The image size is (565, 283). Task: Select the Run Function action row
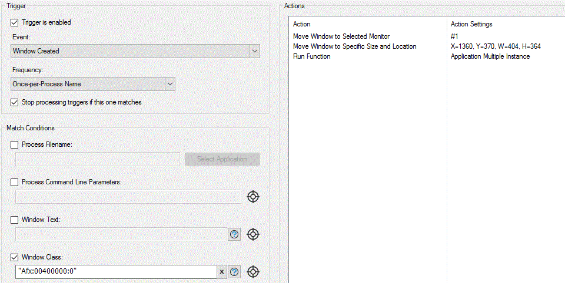pyautogui.click(x=312, y=56)
